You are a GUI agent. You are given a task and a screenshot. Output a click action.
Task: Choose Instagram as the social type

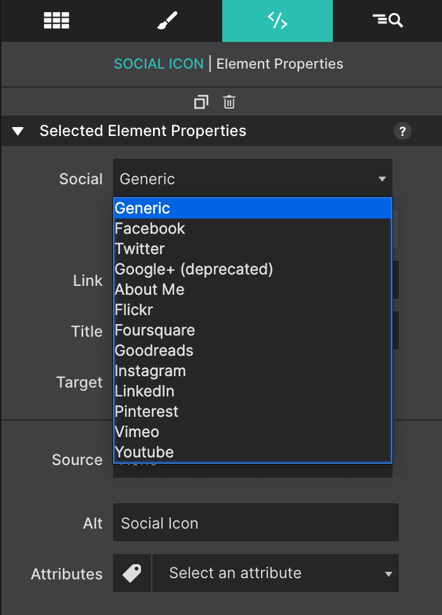pos(151,370)
